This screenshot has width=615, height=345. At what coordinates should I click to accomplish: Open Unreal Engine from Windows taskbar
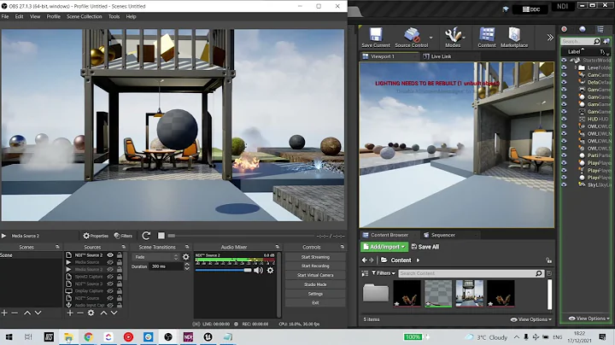[208, 336]
